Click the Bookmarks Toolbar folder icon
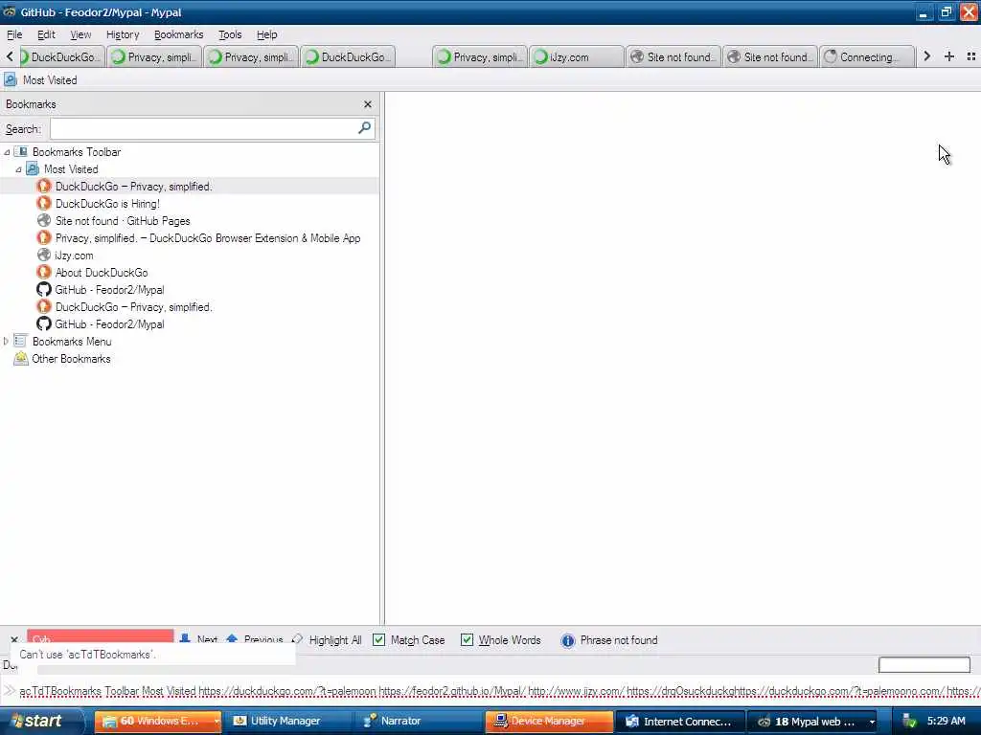The image size is (981, 735). point(21,152)
